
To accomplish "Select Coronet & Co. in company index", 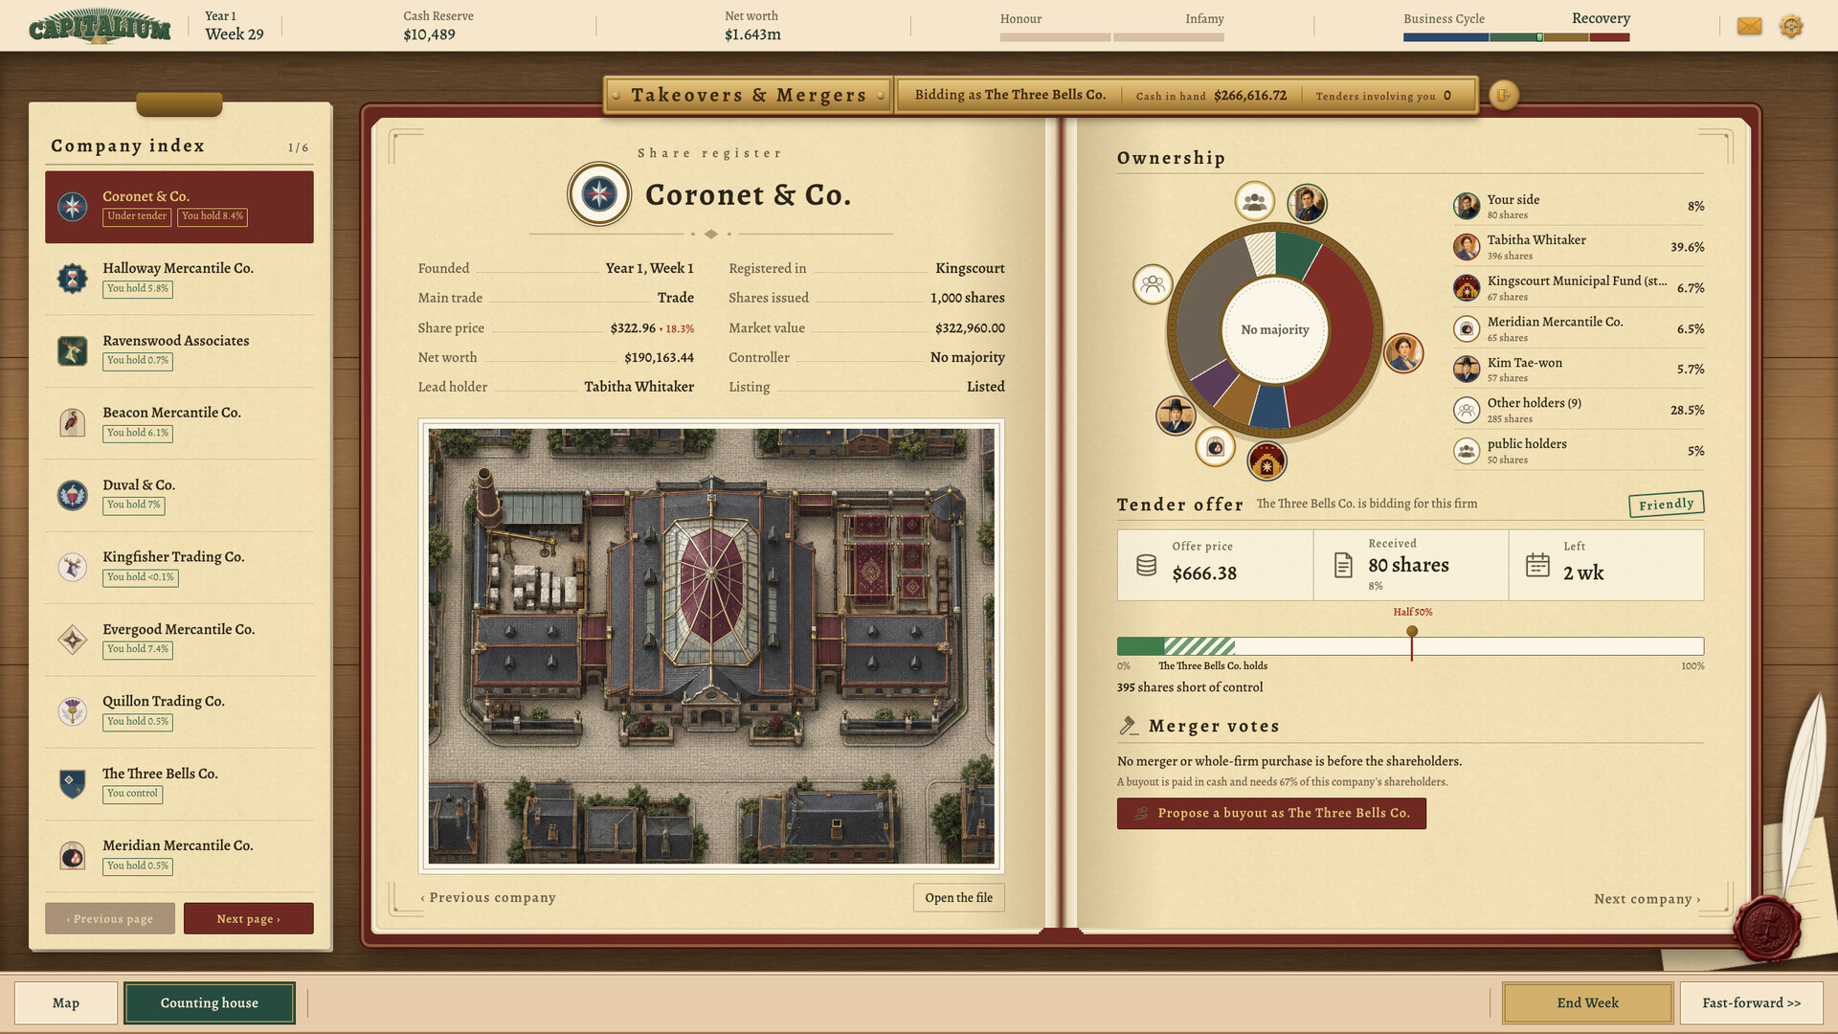I will pos(179,207).
